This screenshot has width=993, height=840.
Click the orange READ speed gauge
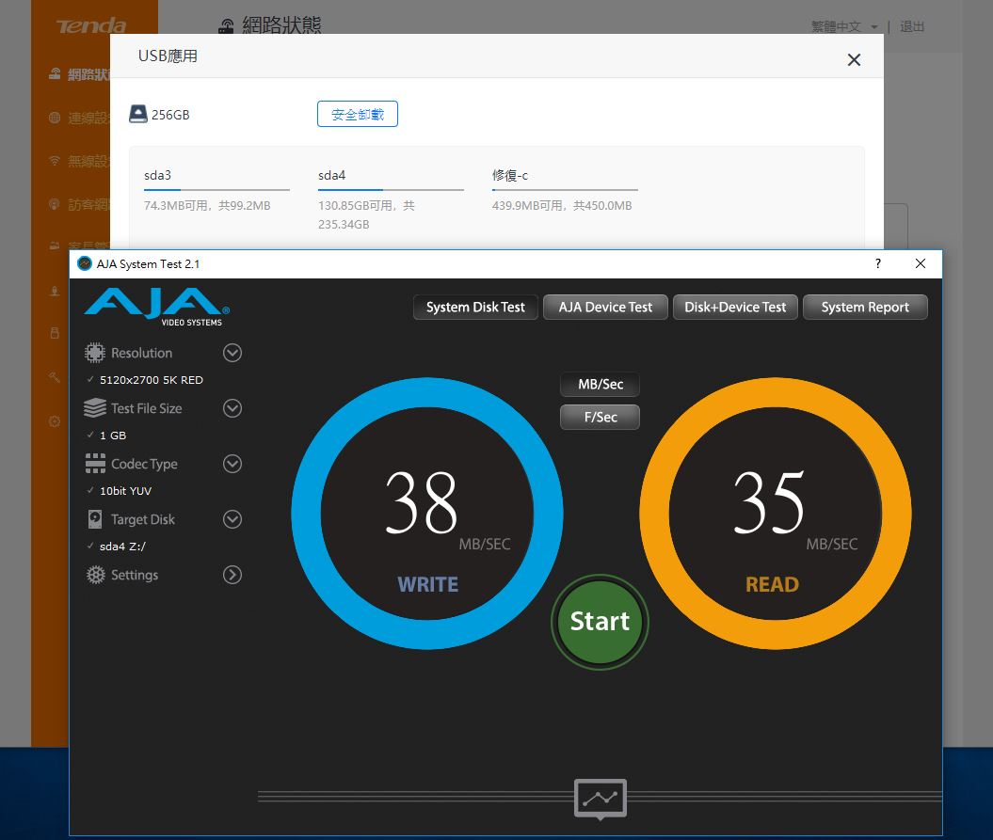pos(776,514)
